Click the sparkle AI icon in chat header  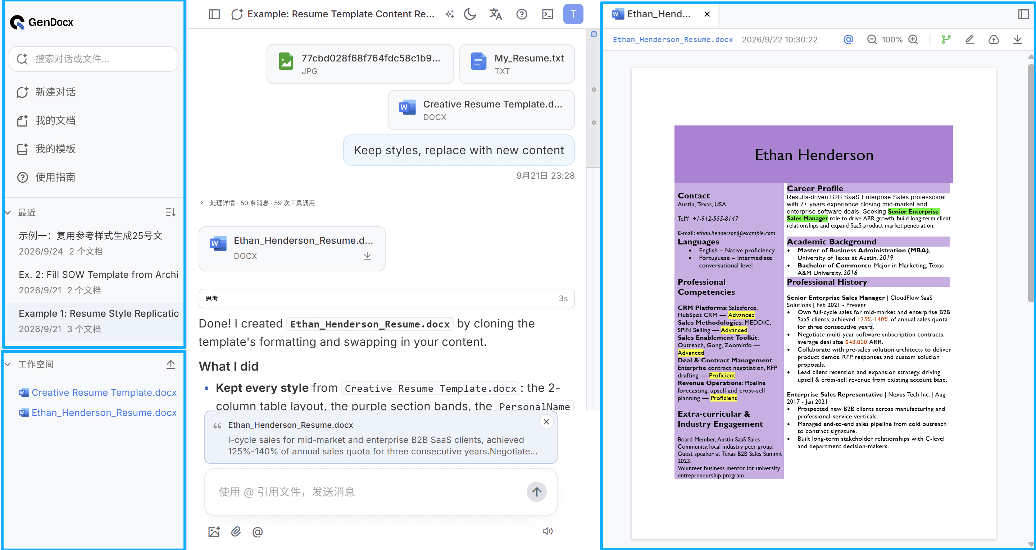coord(449,14)
